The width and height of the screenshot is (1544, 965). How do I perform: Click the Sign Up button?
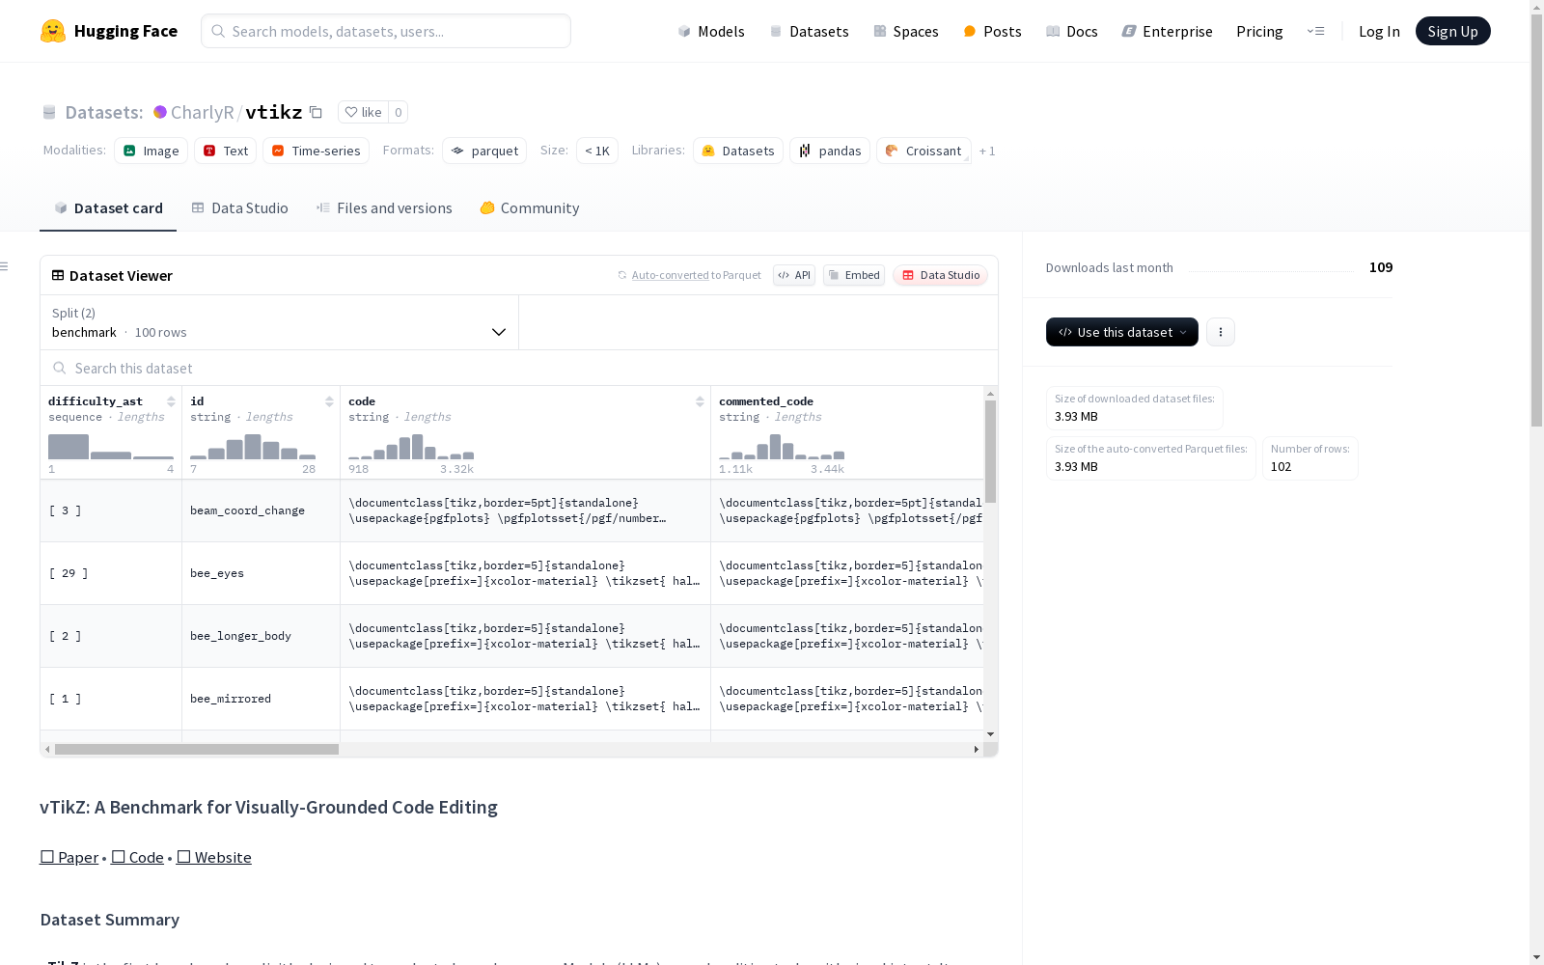coord(1452,31)
